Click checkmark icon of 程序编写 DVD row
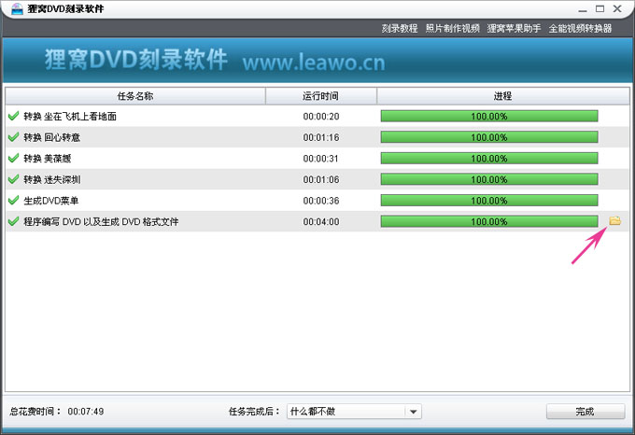This screenshot has width=635, height=435. 13,221
